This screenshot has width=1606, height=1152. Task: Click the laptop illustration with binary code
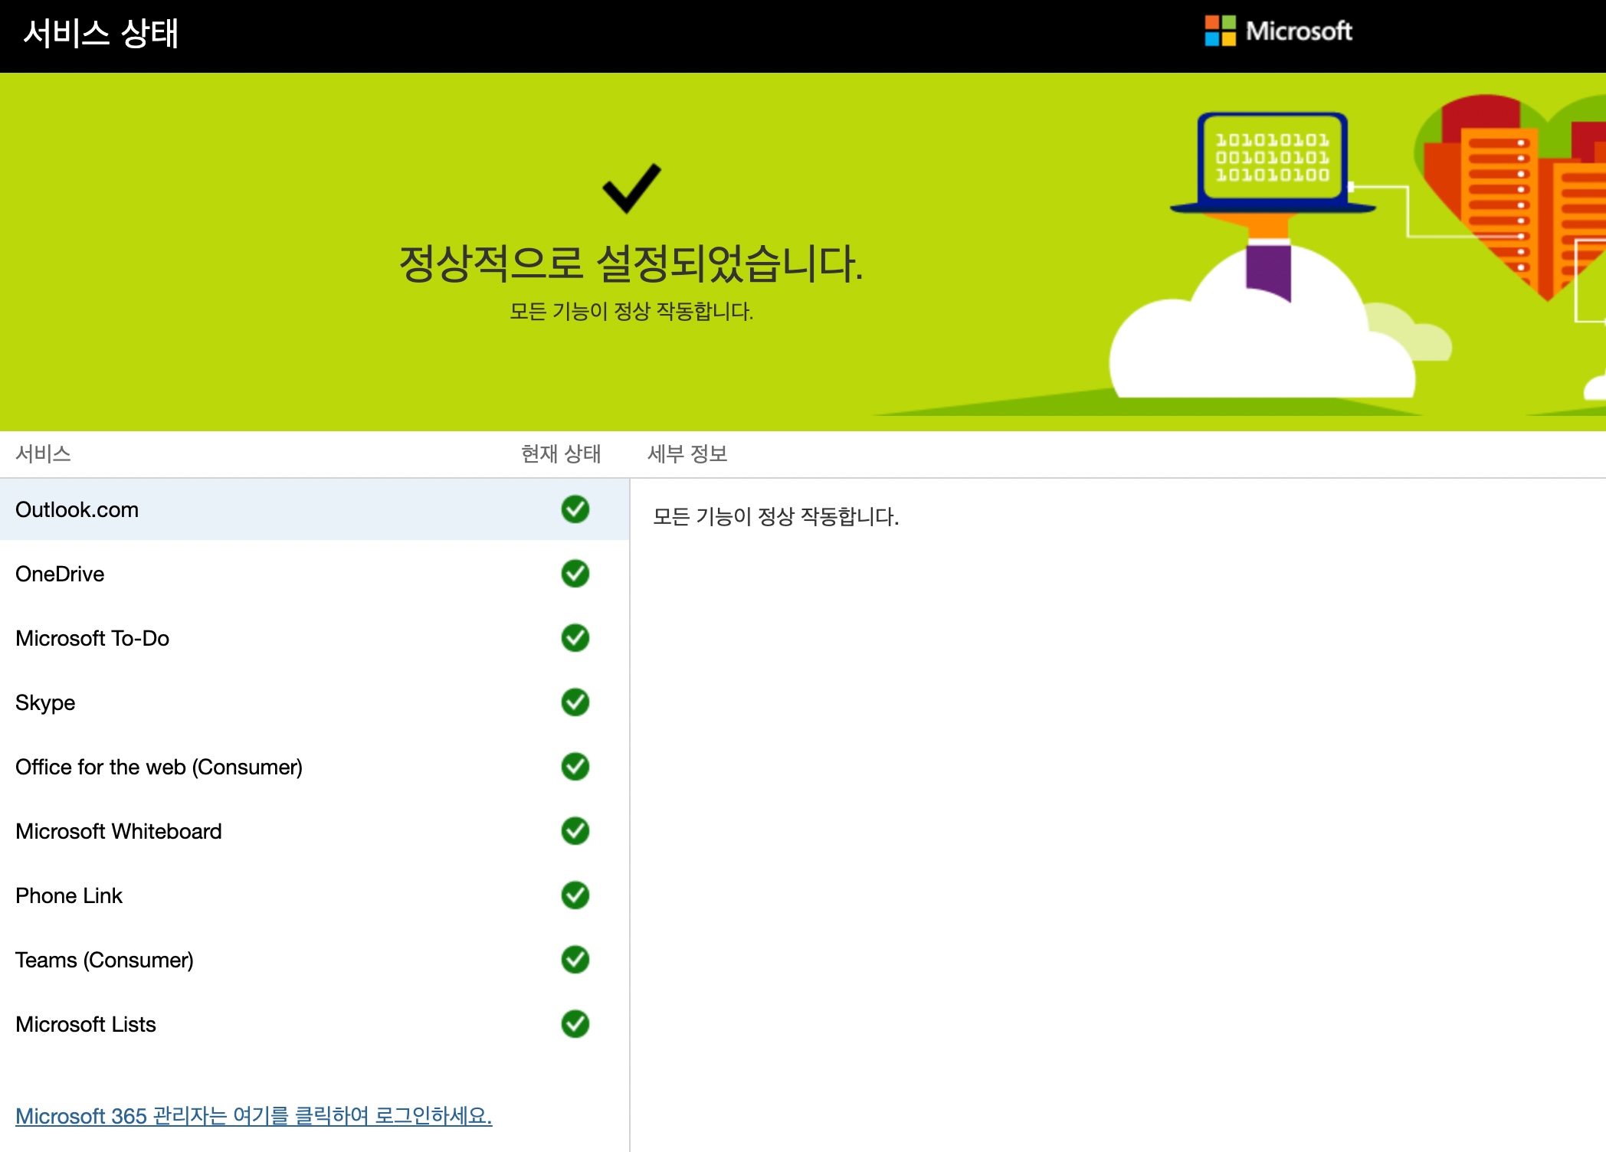(x=1273, y=164)
